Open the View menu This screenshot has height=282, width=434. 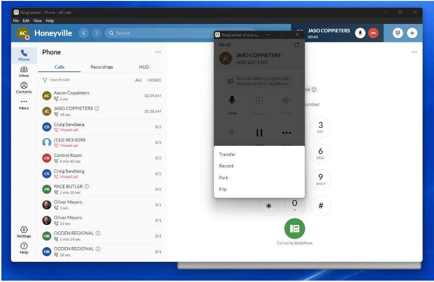point(37,21)
